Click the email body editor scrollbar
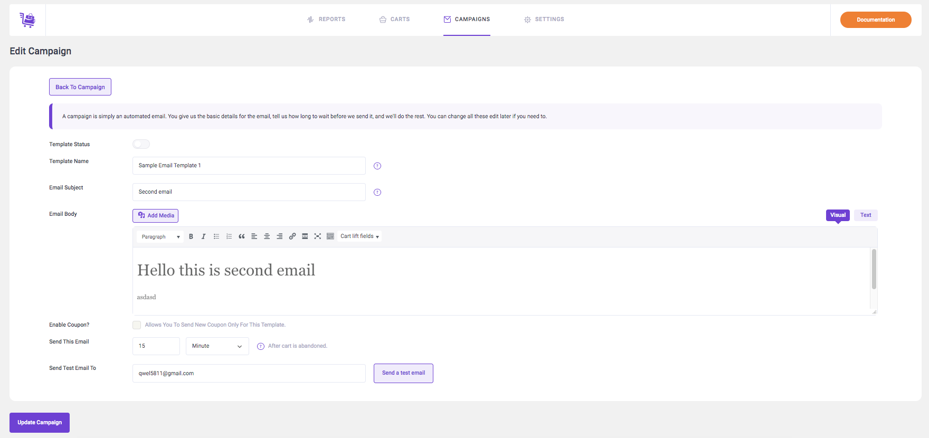The image size is (929, 438). [874, 269]
